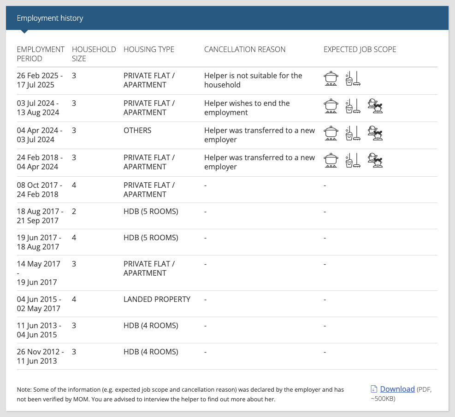Select period 03 Jul 2024 - 13 Aug 2024

coord(38,108)
